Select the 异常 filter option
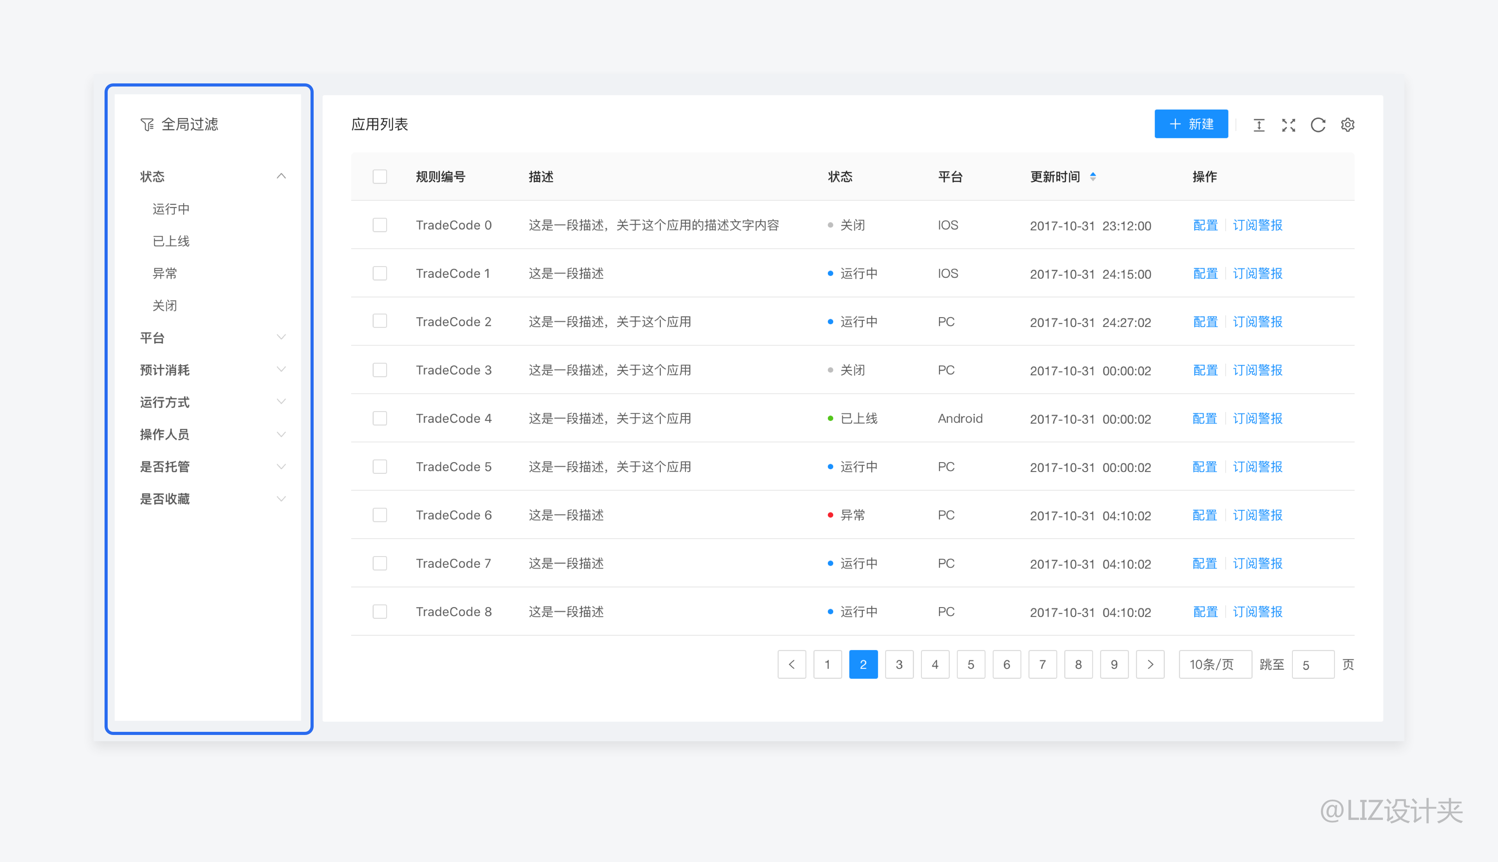This screenshot has width=1498, height=862. pos(165,273)
